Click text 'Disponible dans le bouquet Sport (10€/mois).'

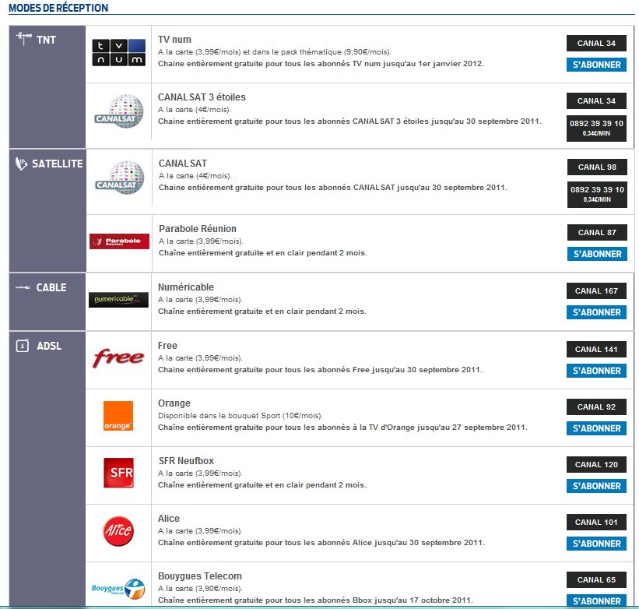[240, 416]
